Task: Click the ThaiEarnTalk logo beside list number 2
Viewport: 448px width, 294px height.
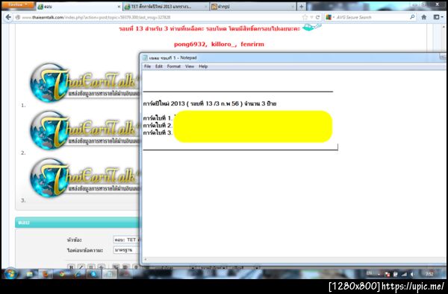Action: point(85,130)
